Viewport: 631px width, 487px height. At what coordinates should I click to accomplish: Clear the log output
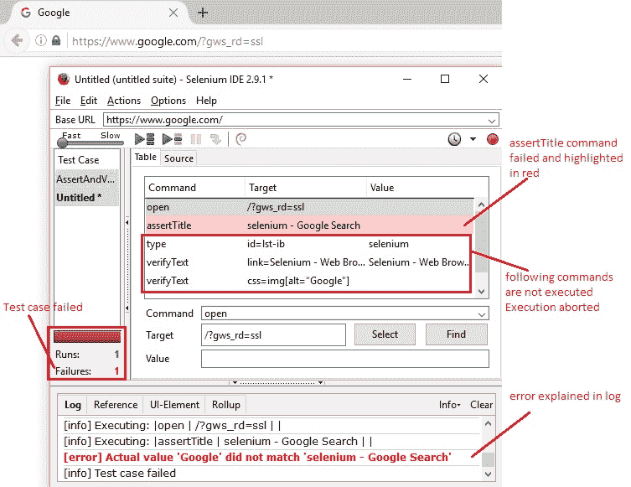(481, 405)
